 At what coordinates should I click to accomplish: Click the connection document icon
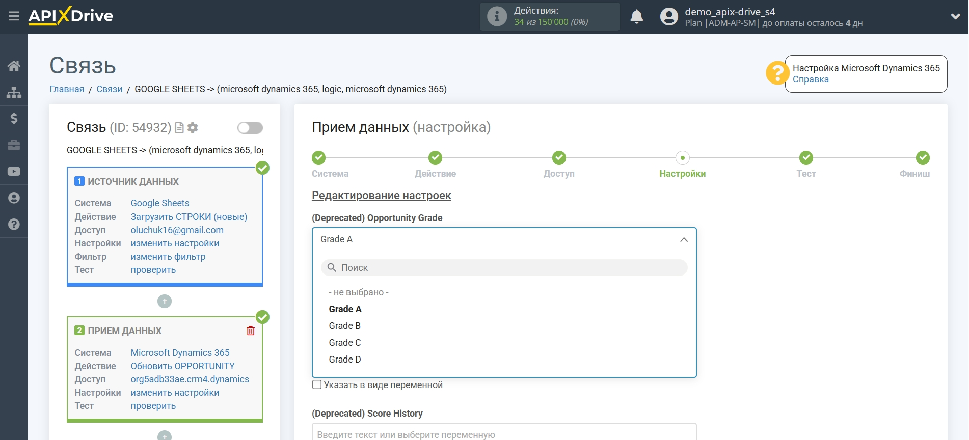179,128
